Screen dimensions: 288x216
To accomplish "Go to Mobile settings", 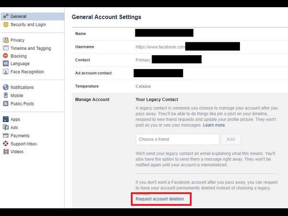I will point(16,96).
